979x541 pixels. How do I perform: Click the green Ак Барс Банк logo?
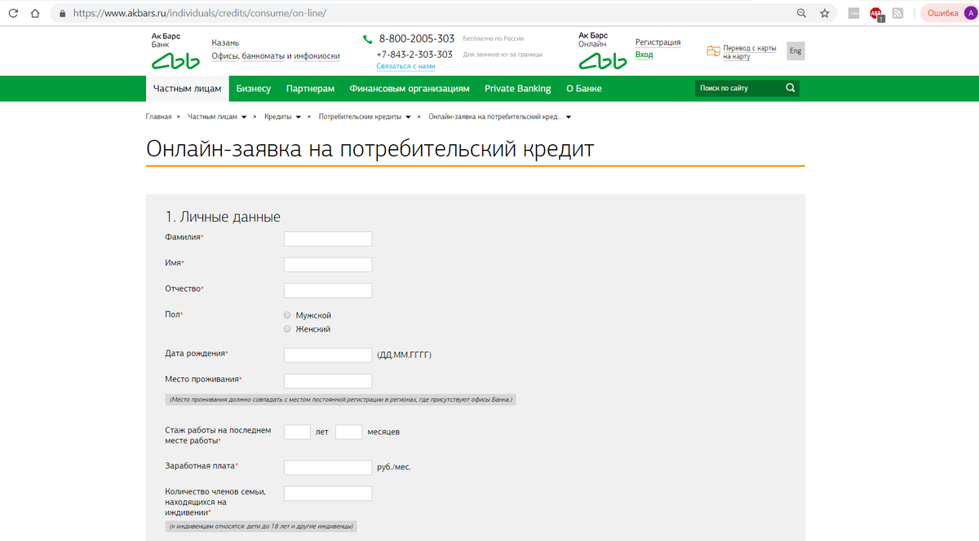[175, 59]
